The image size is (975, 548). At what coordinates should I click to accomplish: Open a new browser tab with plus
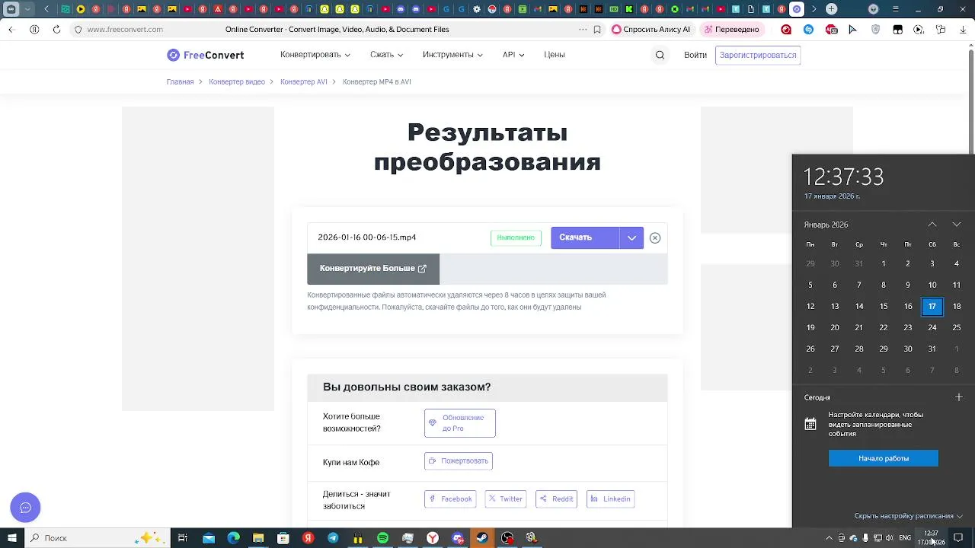click(x=832, y=9)
